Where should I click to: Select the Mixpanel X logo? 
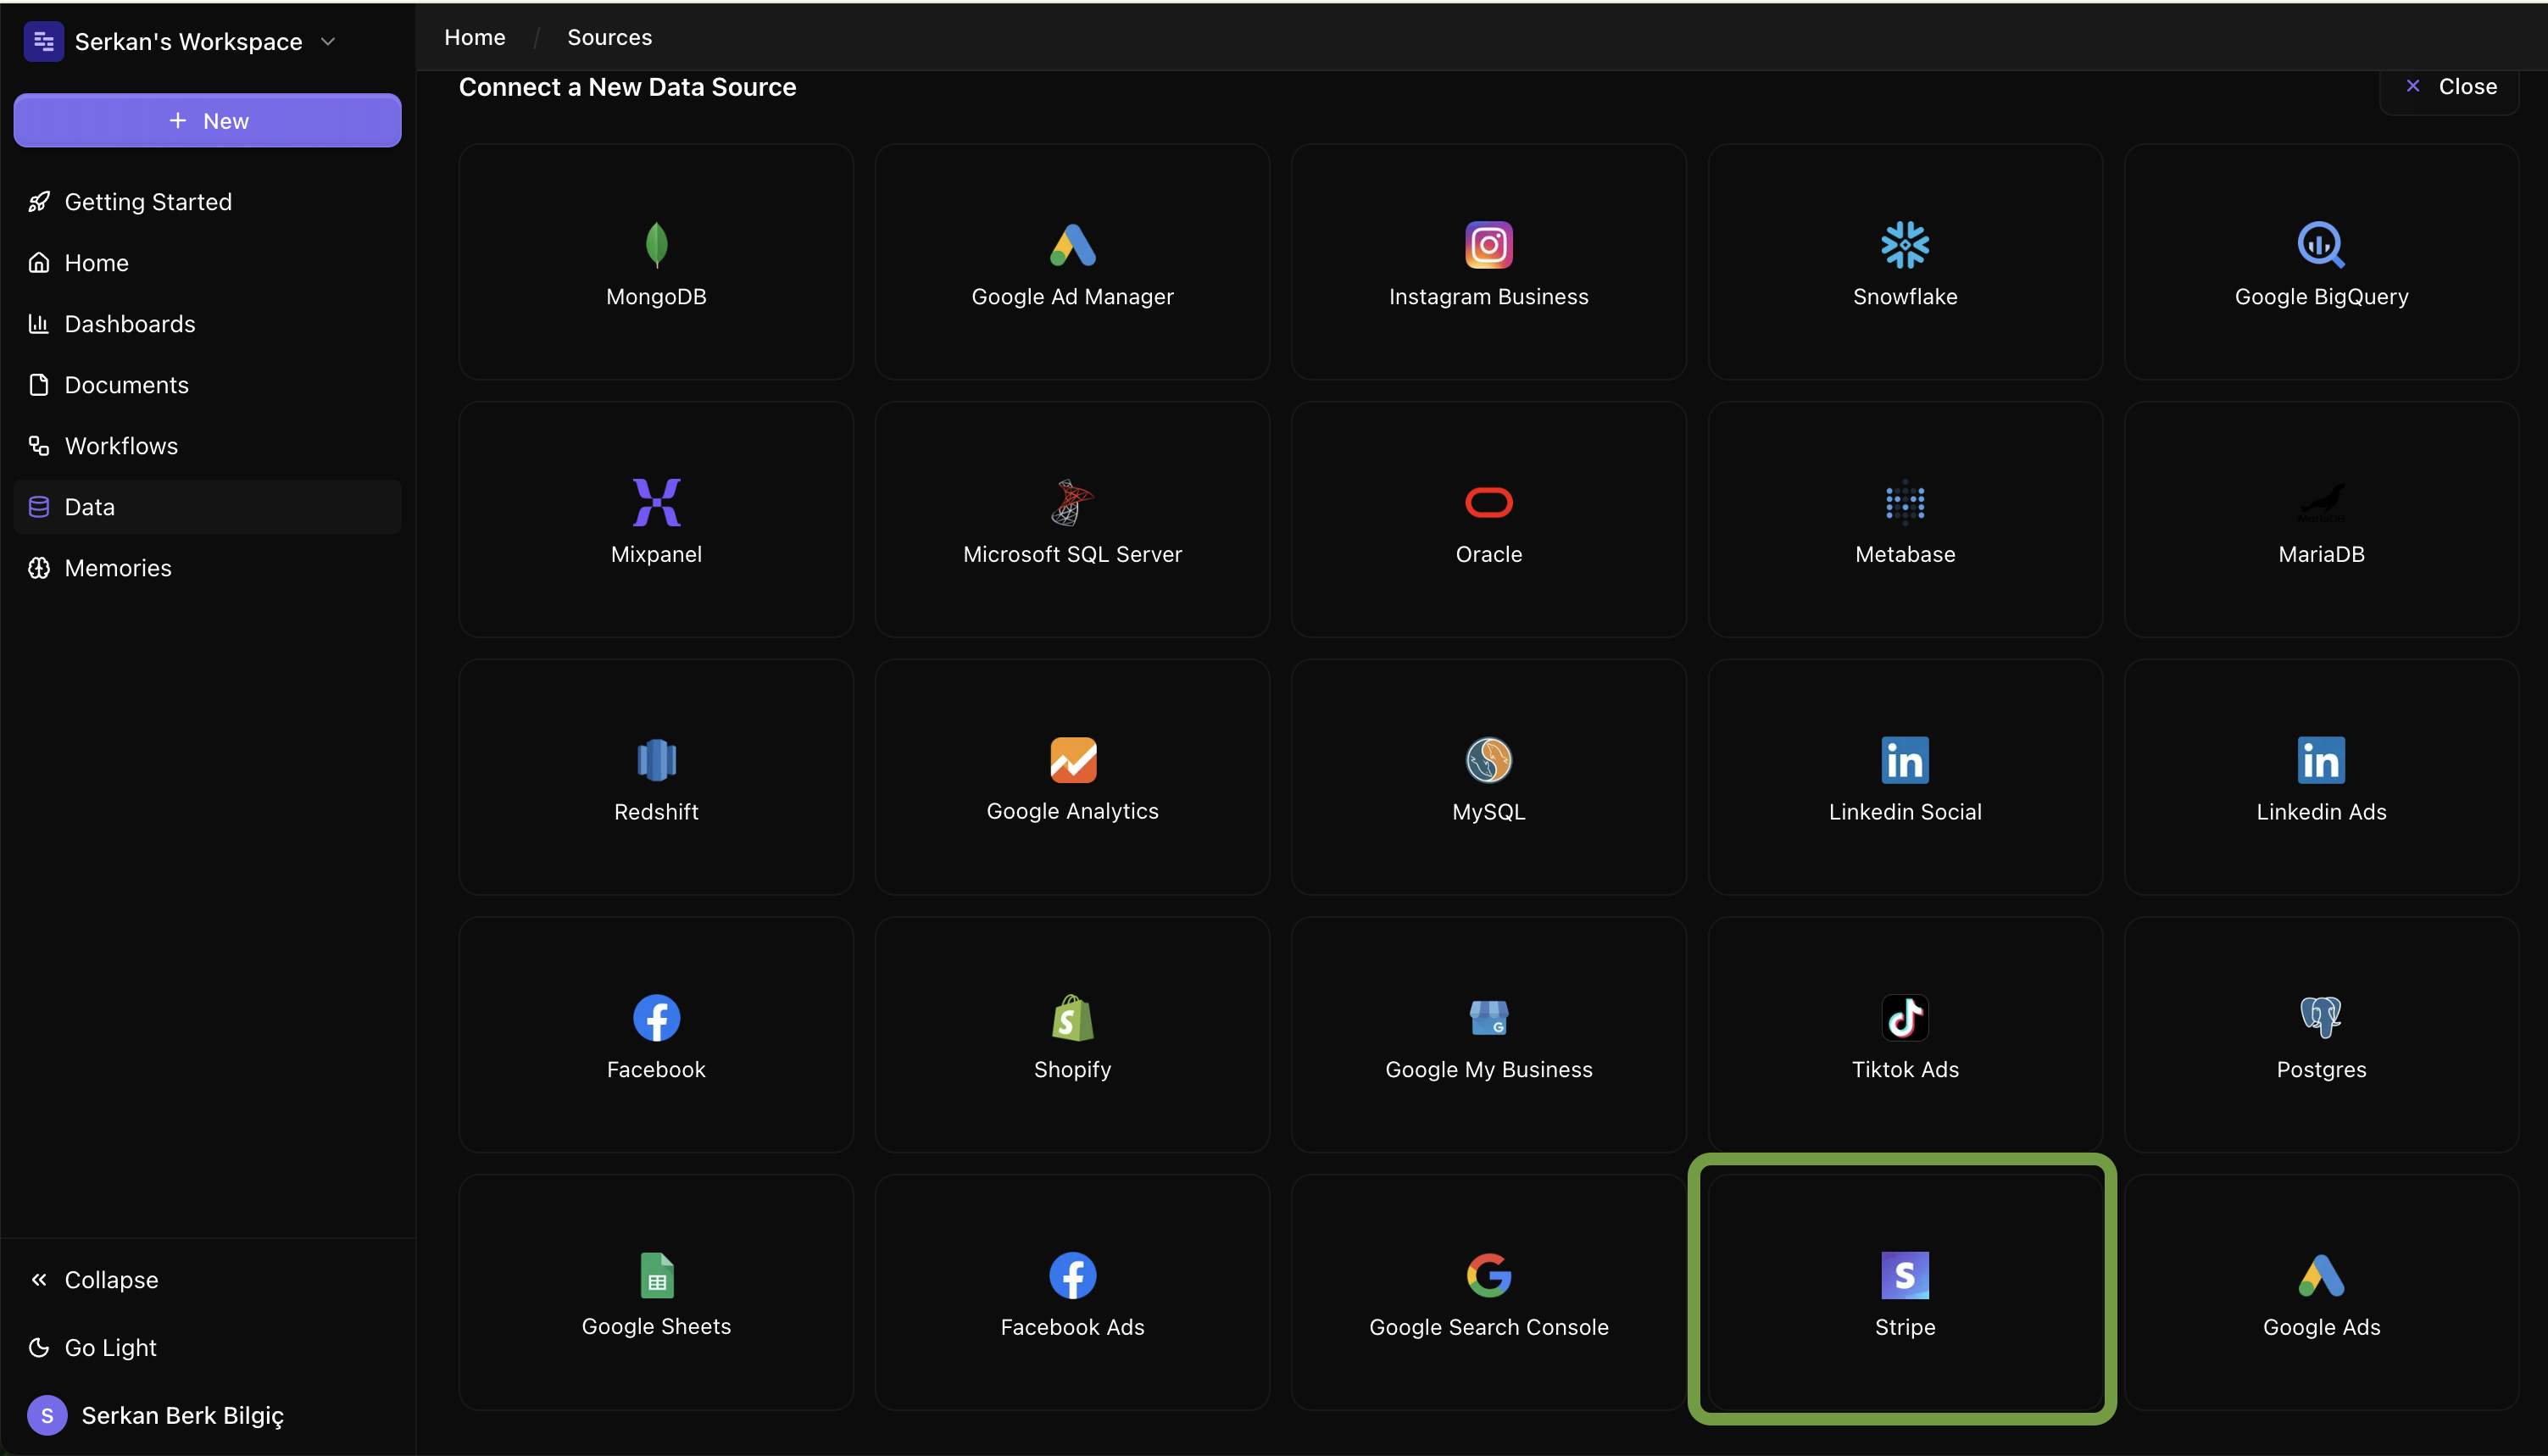(656, 502)
